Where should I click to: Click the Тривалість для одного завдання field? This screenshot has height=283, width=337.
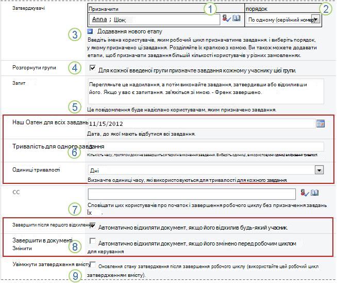[206, 146]
